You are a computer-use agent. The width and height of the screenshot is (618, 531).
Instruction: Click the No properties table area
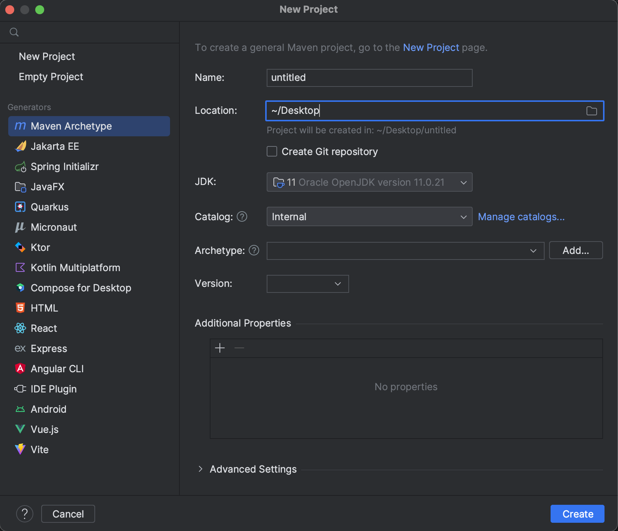(406, 398)
